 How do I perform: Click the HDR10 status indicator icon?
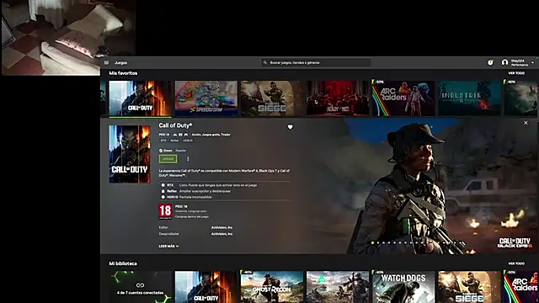163,197
